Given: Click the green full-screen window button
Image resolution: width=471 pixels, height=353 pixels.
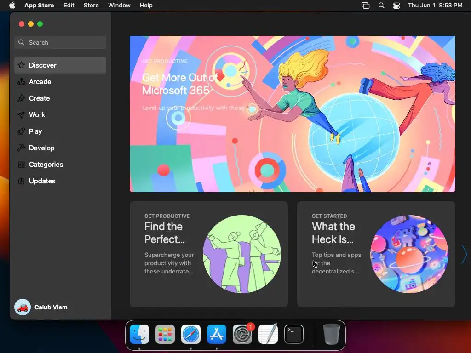Looking at the screenshot, I should pos(40,24).
